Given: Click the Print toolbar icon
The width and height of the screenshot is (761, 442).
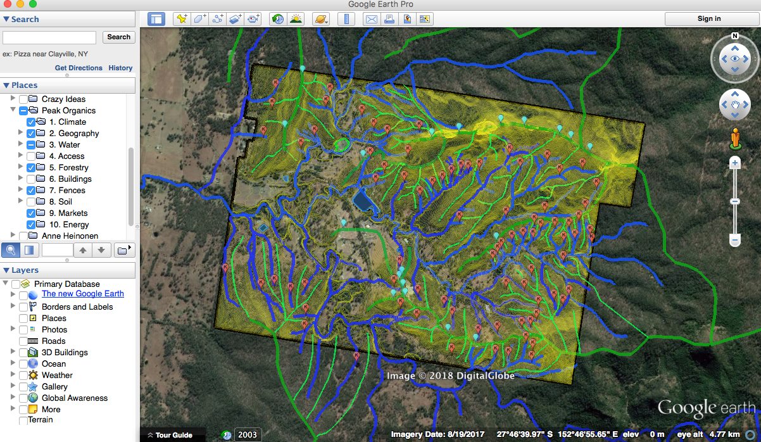Looking at the screenshot, I should tap(389, 19).
